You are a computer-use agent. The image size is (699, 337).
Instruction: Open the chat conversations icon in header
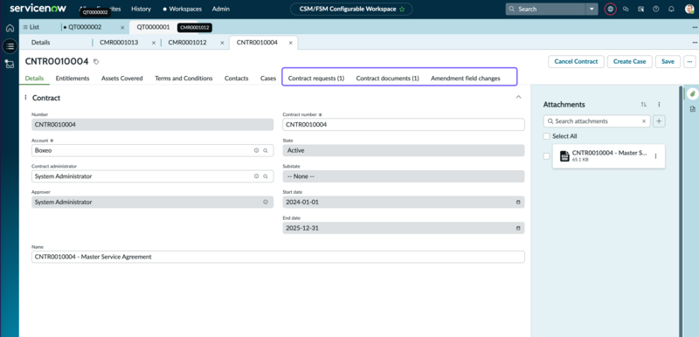pos(626,9)
